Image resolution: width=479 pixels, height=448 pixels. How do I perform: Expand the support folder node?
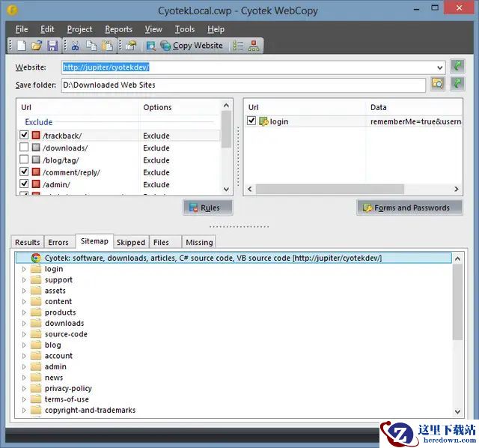(24, 280)
